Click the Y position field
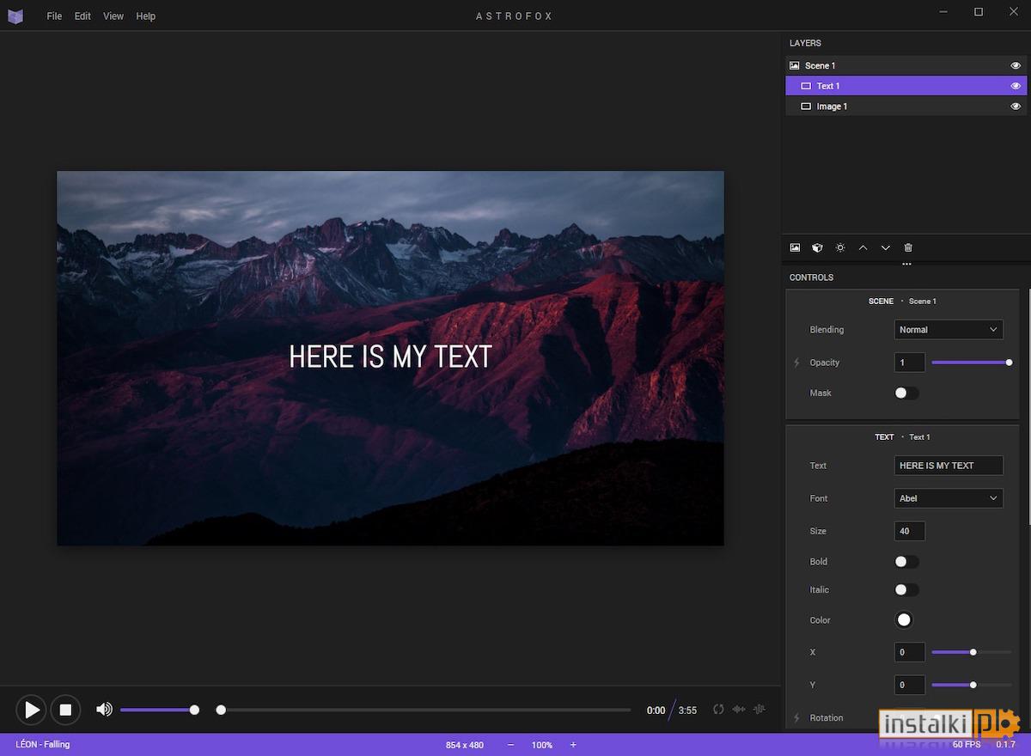Image resolution: width=1031 pixels, height=756 pixels. 910,685
